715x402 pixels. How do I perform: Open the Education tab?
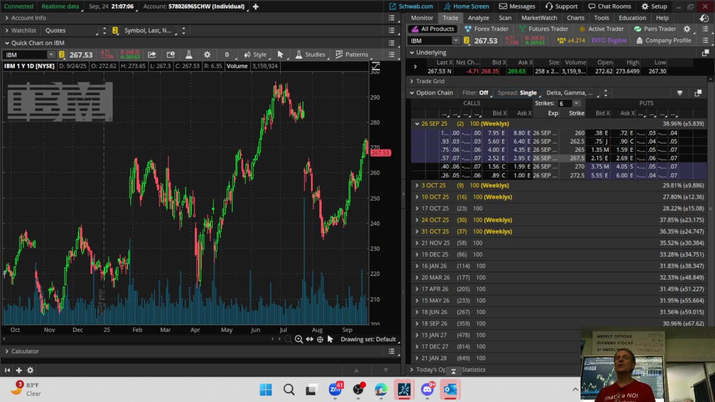(632, 18)
